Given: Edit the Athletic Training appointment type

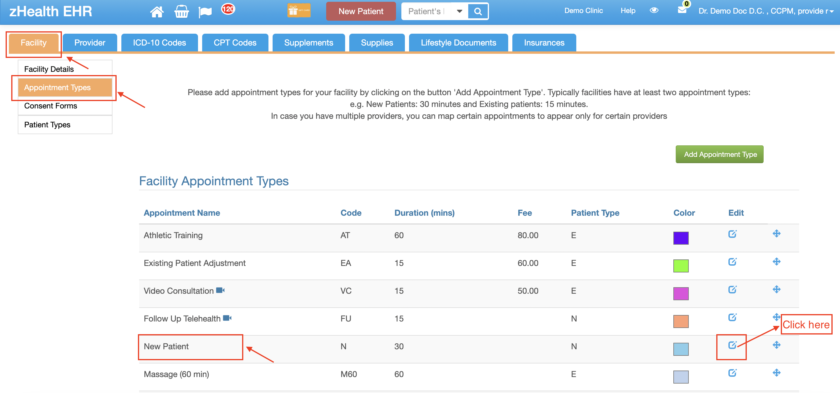Looking at the screenshot, I should pos(732,234).
